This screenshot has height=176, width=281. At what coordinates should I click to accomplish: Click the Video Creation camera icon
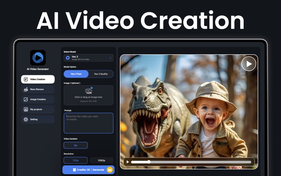26,79
